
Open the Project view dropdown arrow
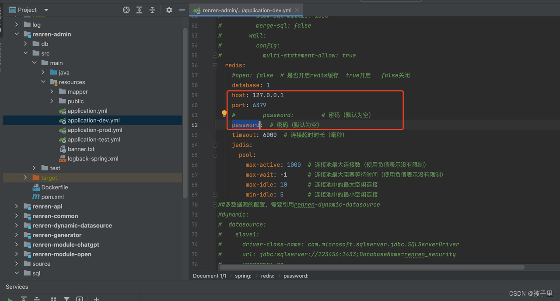(x=46, y=10)
